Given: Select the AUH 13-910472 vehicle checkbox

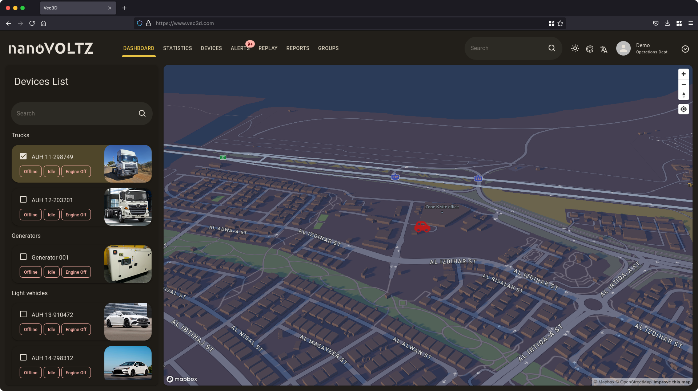Looking at the screenshot, I should coord(23,314).
